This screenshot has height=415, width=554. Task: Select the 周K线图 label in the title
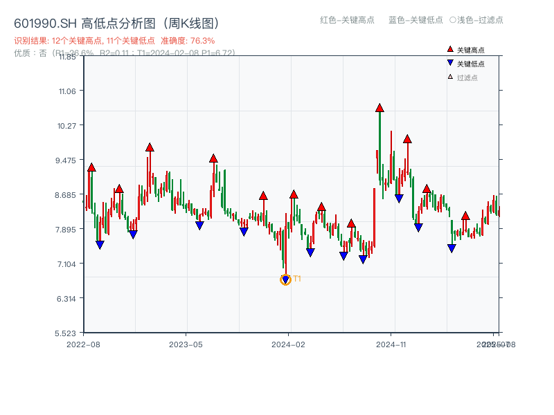pyautogui.click(x=193, y=21)
